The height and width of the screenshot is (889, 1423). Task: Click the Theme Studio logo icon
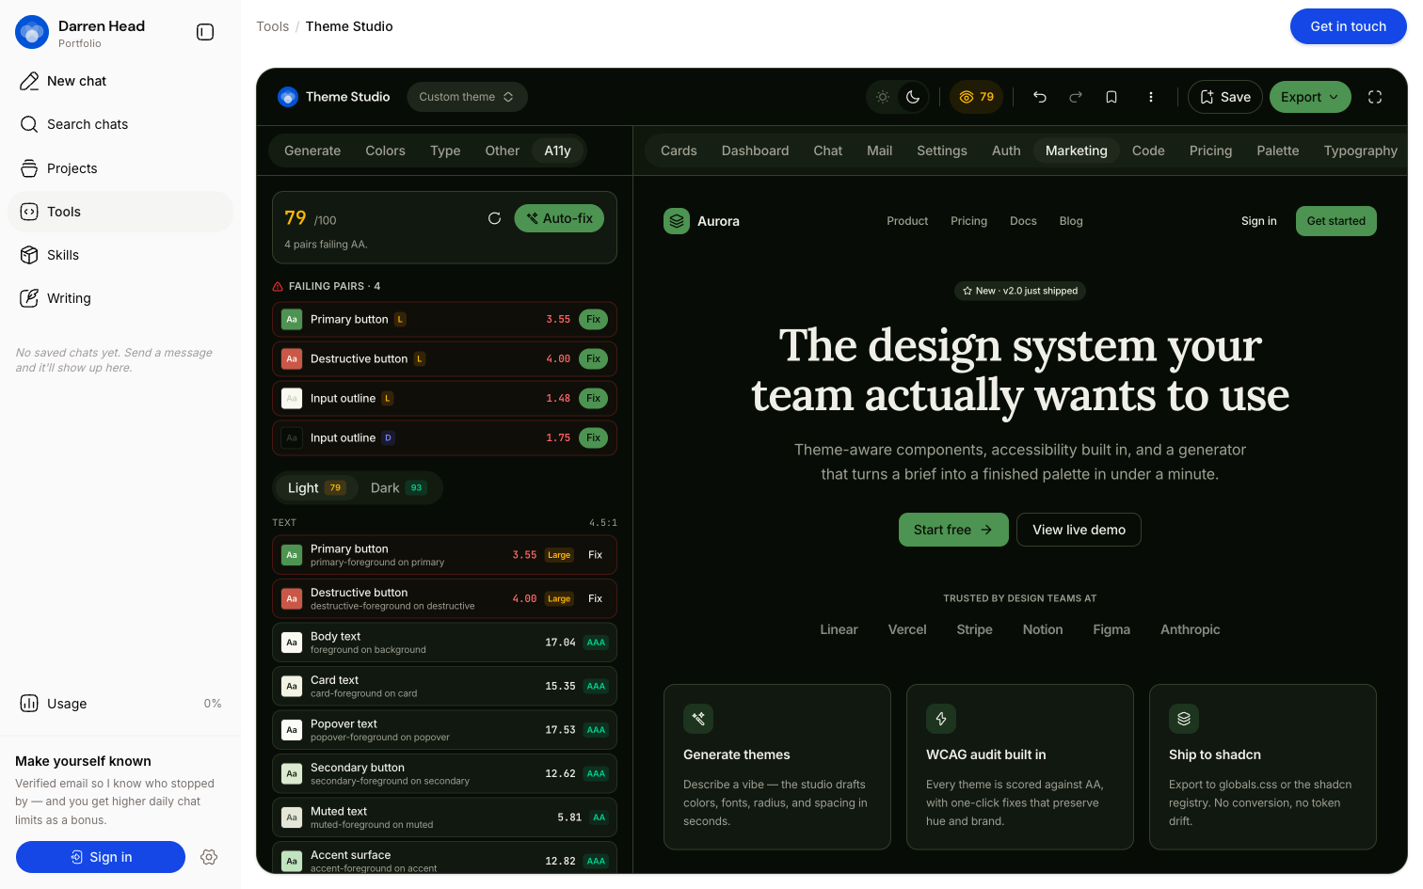pyautogui.click(x=288, y=97)
